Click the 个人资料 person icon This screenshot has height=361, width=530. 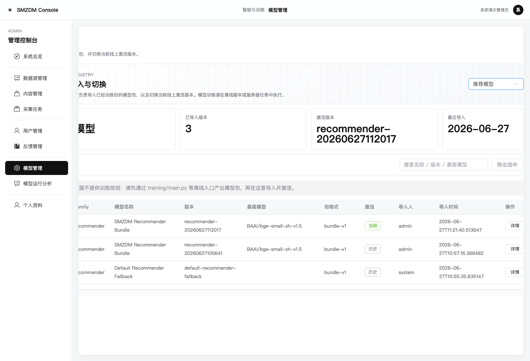[17, 205]
